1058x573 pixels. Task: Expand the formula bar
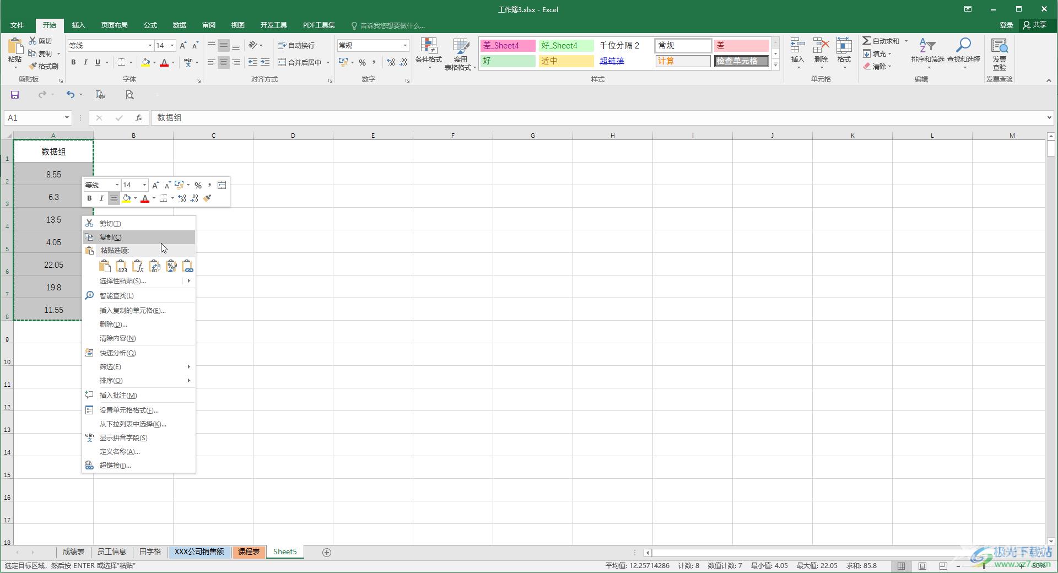pyautogui.click(x=1049, y=117)
